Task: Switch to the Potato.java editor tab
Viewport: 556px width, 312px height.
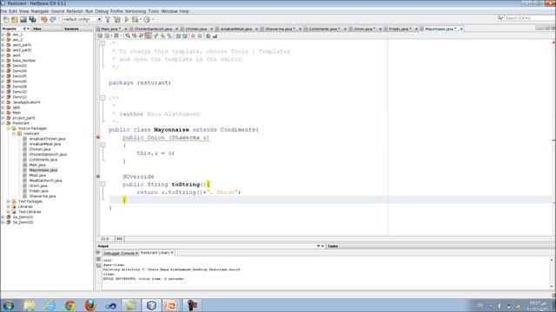Action: 399,29
